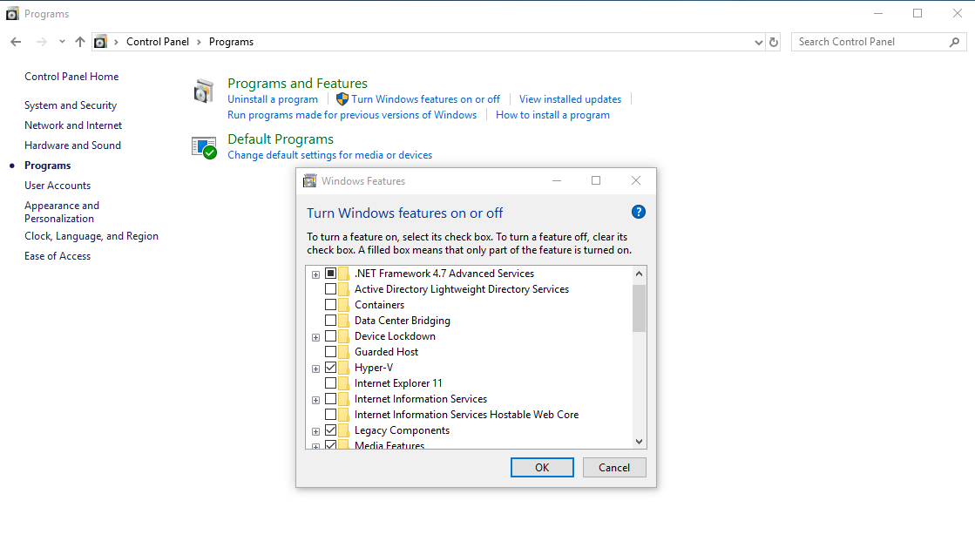Open Ease of Access category

(58, 255)
